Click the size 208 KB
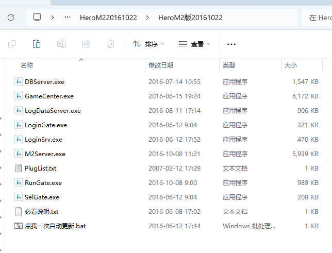Viewport: 332px width, 253px height. point(308,197)
